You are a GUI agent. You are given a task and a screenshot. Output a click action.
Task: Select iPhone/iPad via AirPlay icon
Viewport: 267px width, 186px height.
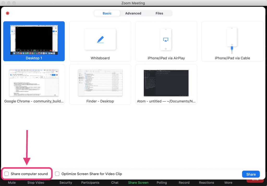166,40
